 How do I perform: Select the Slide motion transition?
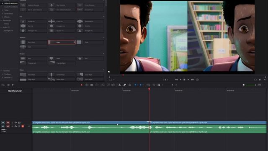[90, 42]
